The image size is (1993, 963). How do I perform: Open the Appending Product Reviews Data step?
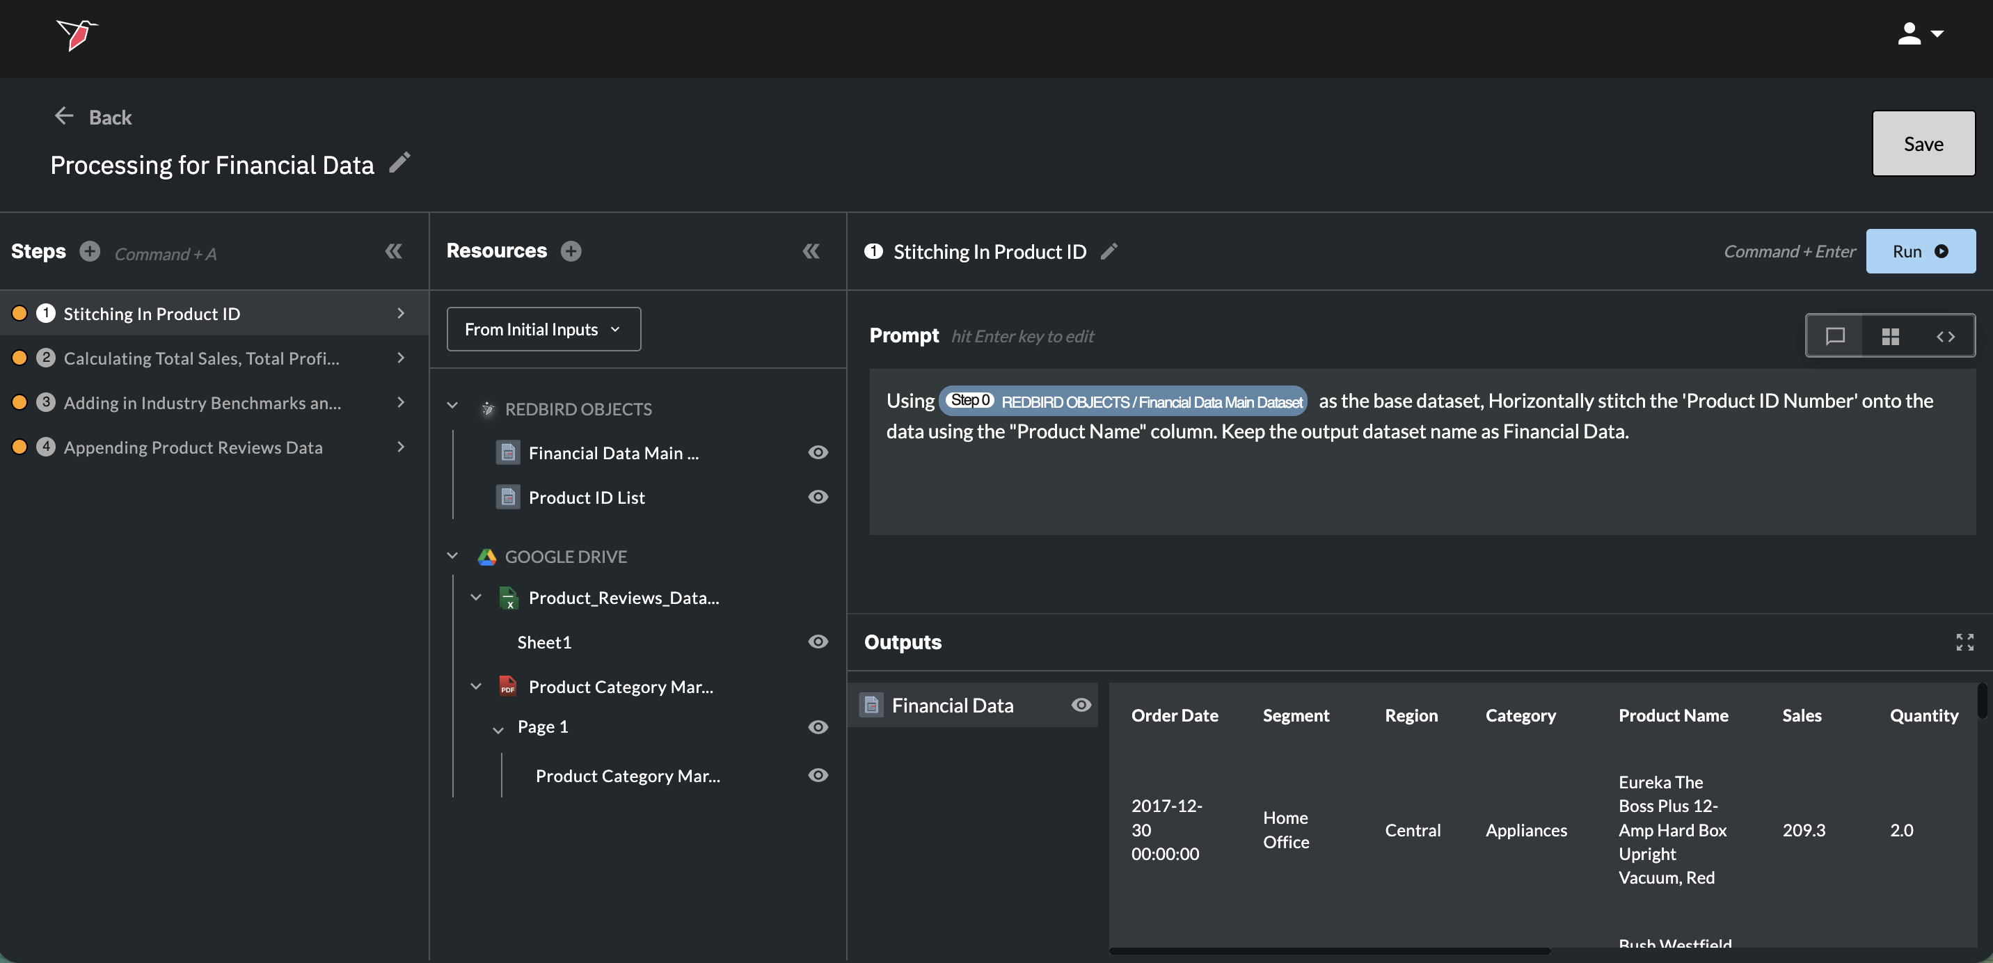[x=193, y=447]
